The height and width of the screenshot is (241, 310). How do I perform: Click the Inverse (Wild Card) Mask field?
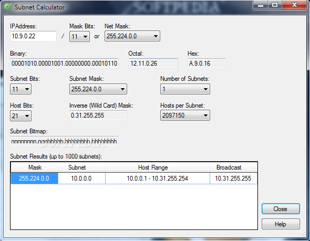point(98,116)
